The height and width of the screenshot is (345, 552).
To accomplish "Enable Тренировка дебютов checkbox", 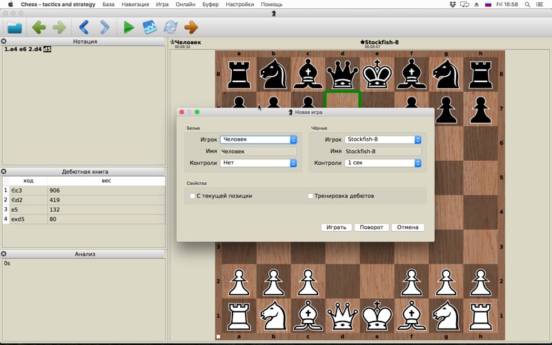I will pos(310,196).
